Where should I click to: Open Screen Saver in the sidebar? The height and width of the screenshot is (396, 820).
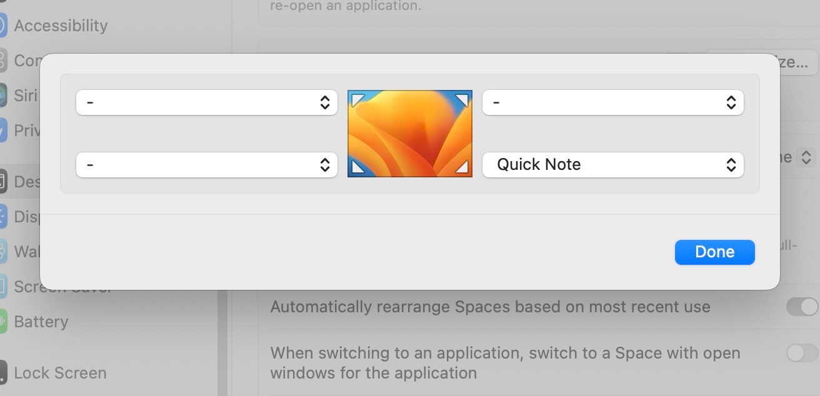pos(62,287)
